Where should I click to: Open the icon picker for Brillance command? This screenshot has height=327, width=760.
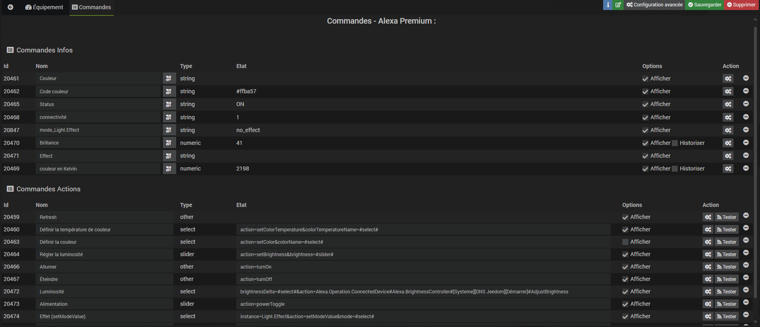[x=169, y=143]
